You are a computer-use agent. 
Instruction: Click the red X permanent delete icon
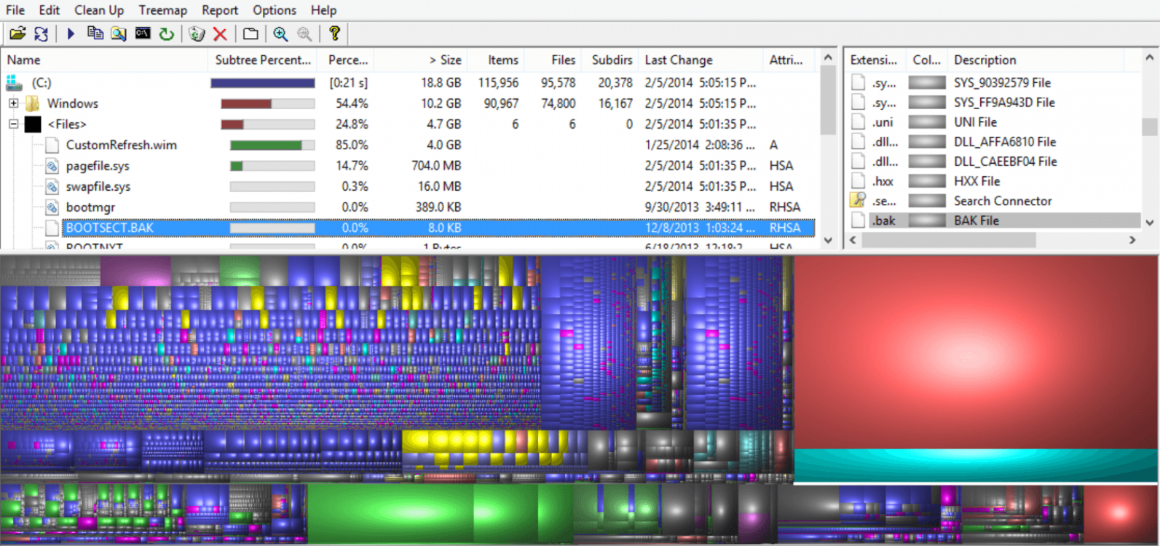point(220,33)
